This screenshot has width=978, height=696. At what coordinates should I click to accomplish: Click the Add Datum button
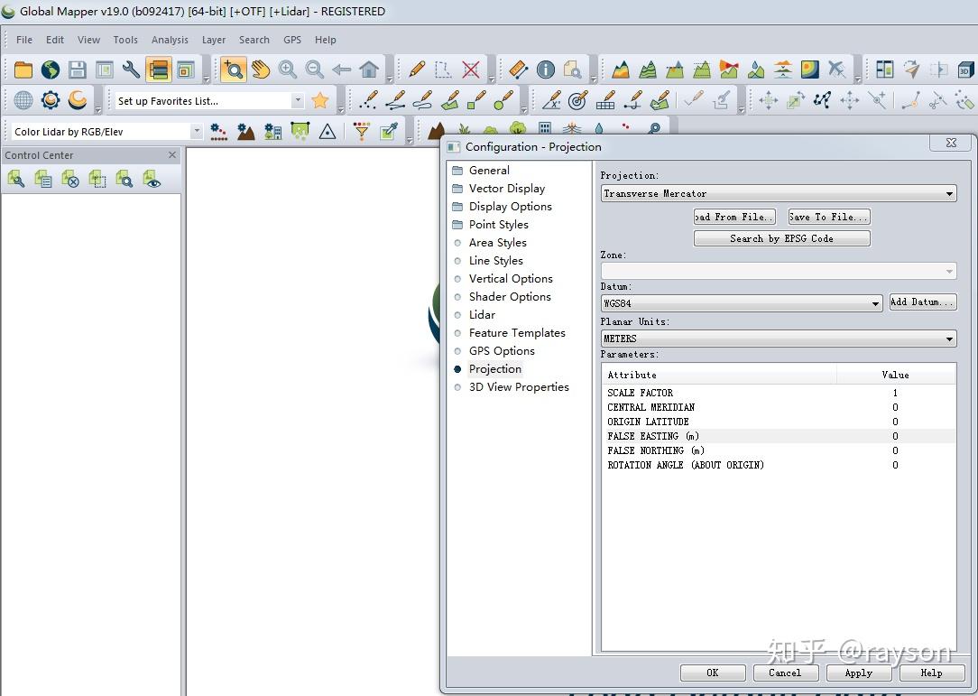click(922, 302)
